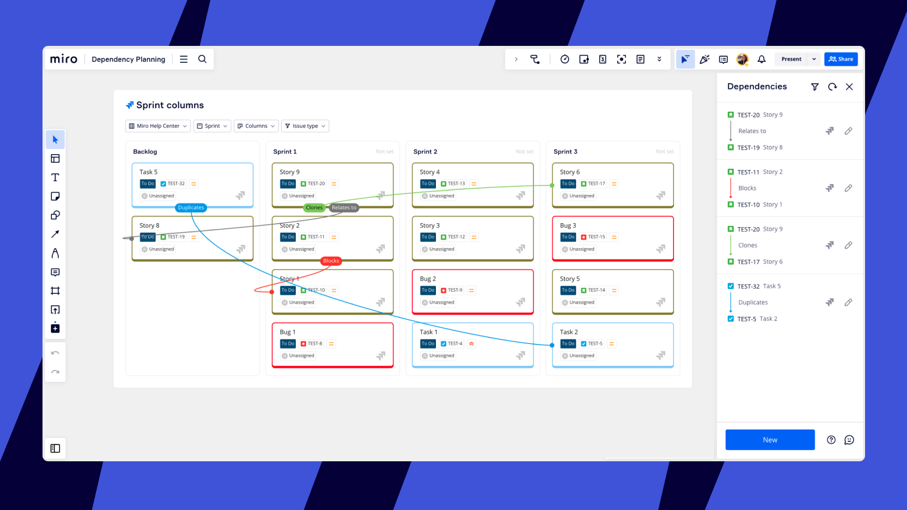Expand the Issue type dropdown
The width and height of the screenshot is (907, 510).
point(305,126)
